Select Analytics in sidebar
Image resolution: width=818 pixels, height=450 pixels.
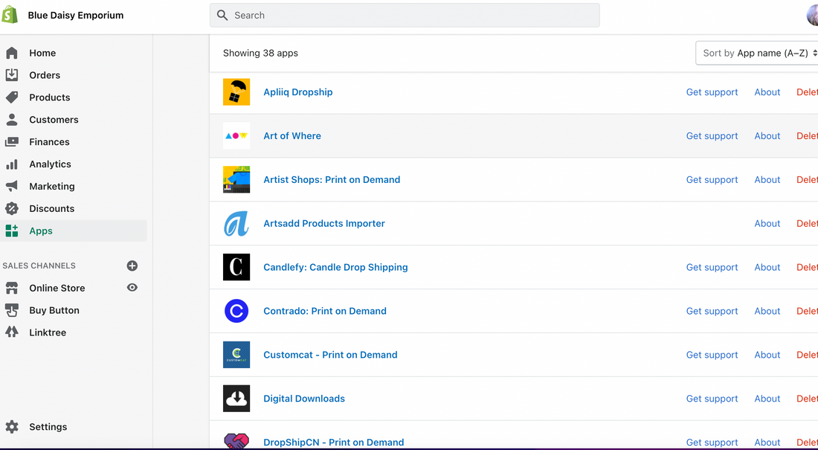tap(50, 164)
